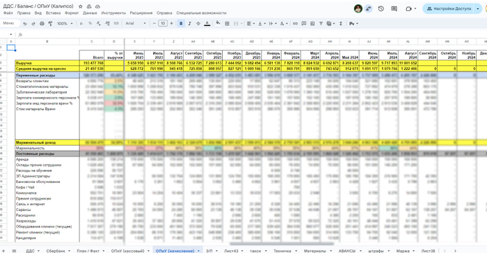
Task: Toggle italic formatting
Action: (189, 24)
